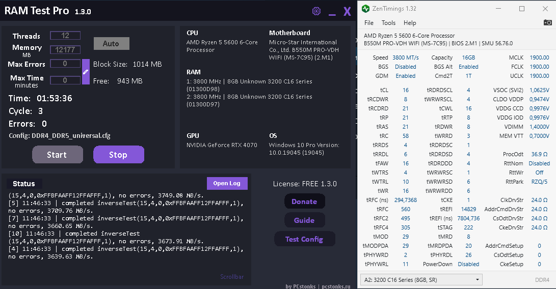556x289 pixels.
Task: Click the Status panel heading
Action: [24, 184]
